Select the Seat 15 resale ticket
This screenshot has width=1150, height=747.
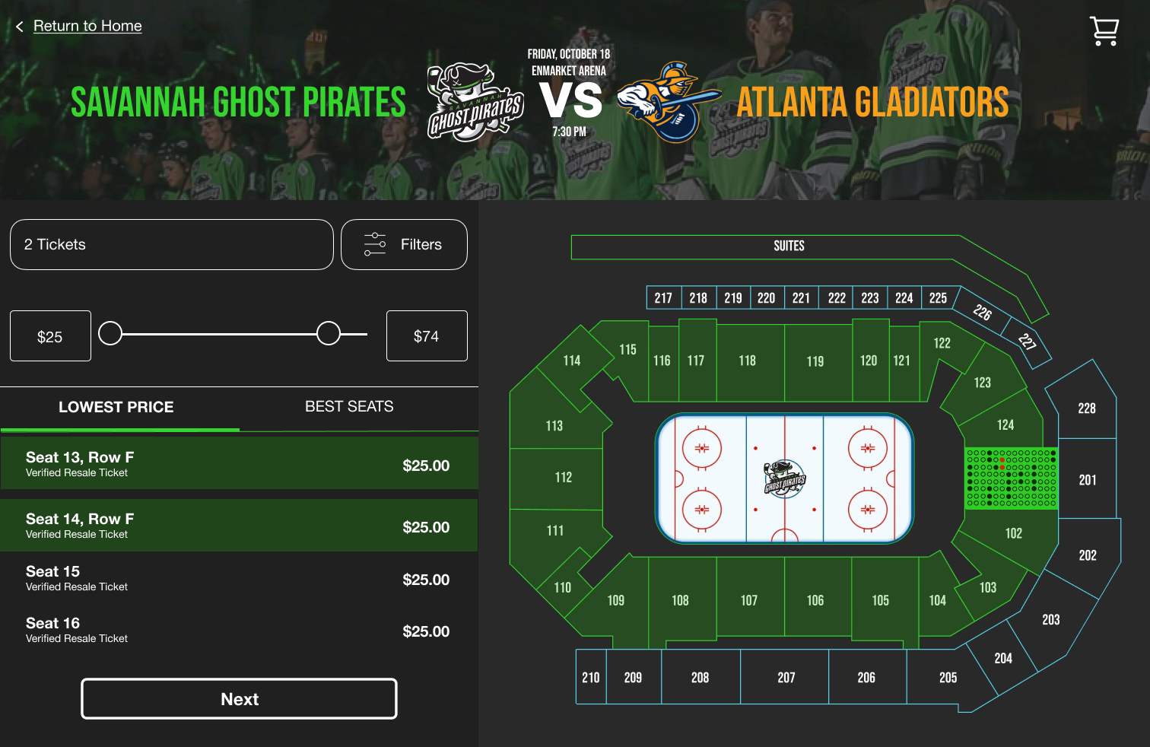(239, 578)
